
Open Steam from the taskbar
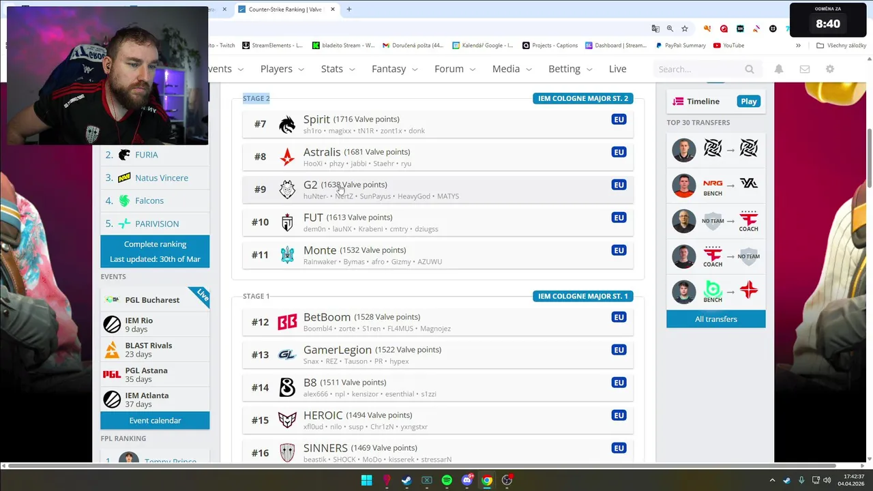point(406,480)
